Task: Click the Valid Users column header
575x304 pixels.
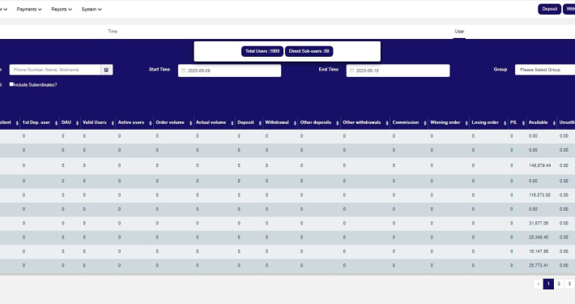Action: coord(95,122)
